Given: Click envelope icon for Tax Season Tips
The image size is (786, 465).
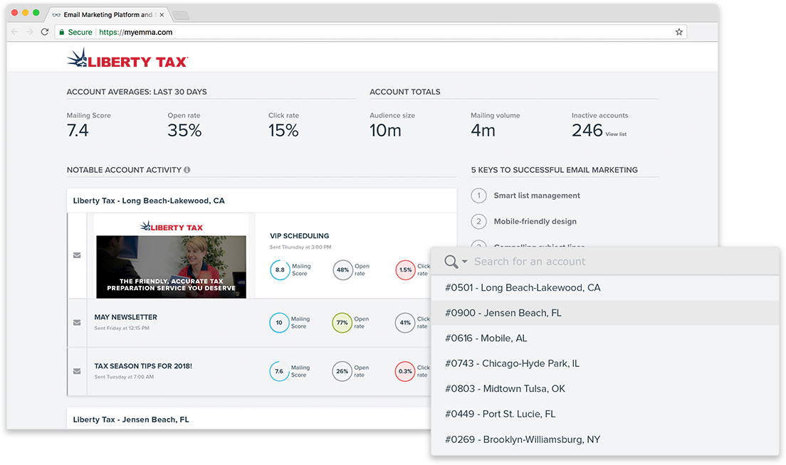Looking at the screenshot, I should [x=77, y=371].
